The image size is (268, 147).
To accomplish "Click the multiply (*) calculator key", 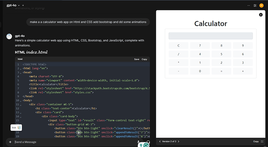I will click(x=178, y=63).
